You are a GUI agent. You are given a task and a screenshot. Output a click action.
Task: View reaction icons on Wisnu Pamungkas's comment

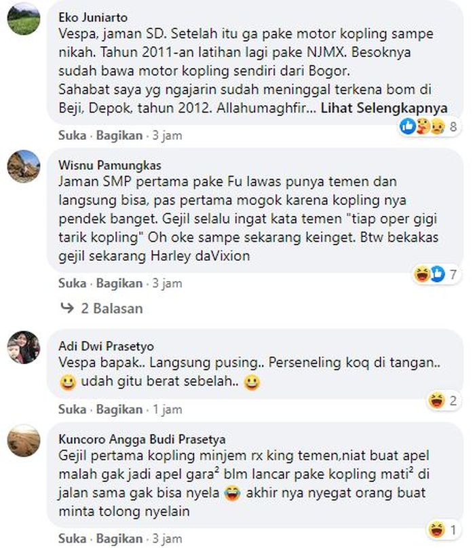[430, 274]
